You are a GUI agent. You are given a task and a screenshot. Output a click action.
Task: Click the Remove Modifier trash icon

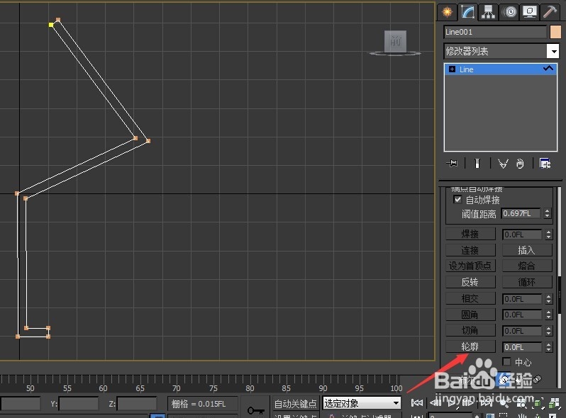(x=520, y=164)
